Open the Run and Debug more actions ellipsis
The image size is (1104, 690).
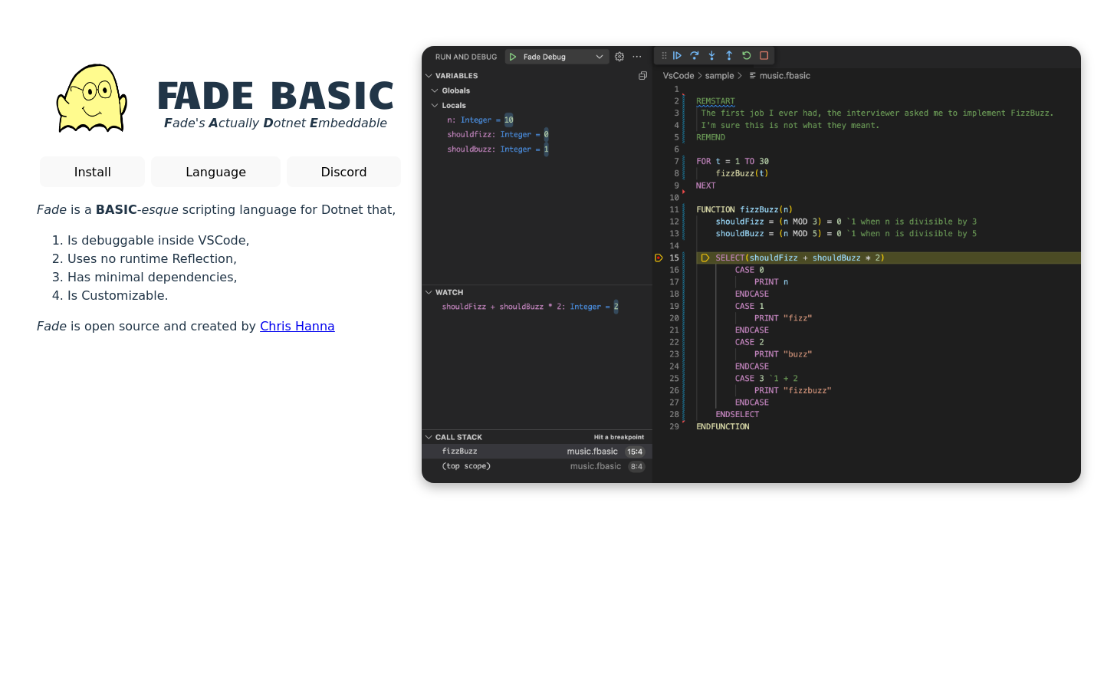pos(637,57)
